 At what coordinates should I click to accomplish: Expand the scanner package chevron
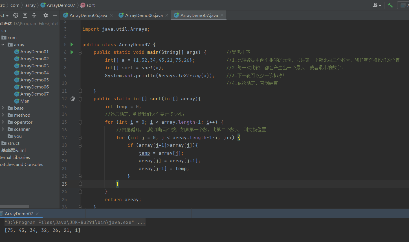3,129
